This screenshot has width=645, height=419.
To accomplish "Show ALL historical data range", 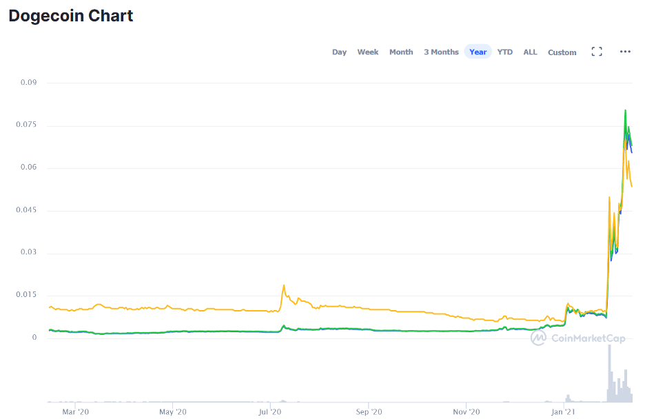I will tap(530, 52).
